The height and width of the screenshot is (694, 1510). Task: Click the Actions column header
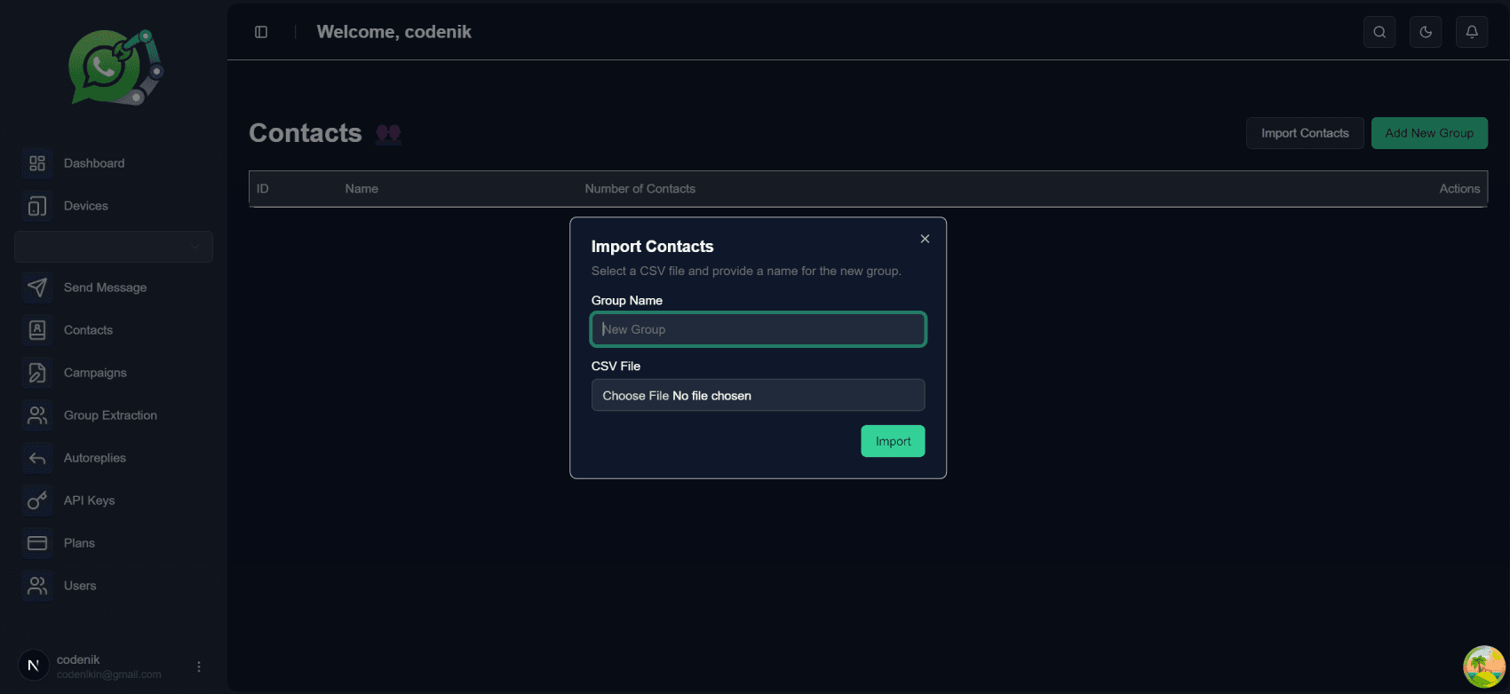coord(1459,189)
